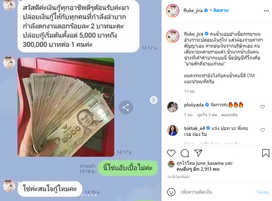This screenshot has width=272, height=201.
Task: Open the toktak_a4 profile avatar
Action: tap(172, 130)
